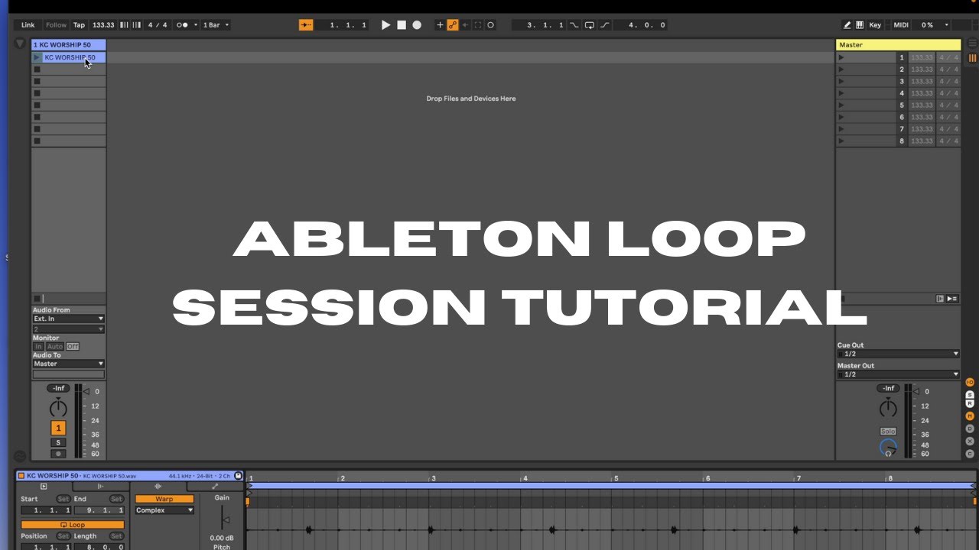Toggle the Loop switch in transport bar

590,25
